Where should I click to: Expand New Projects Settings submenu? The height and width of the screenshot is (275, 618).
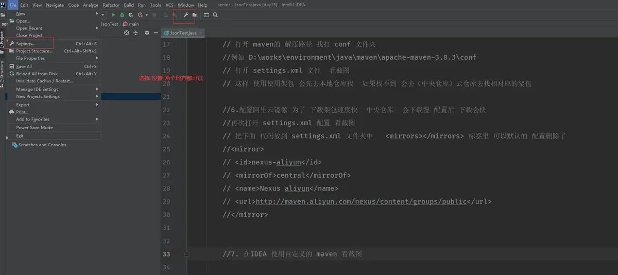point(54,96)
